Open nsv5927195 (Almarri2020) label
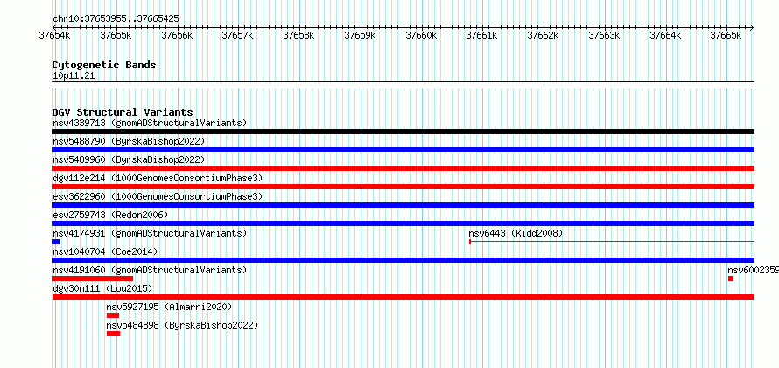This screenshot has height=368, width=779. click(x=169, y=307)
